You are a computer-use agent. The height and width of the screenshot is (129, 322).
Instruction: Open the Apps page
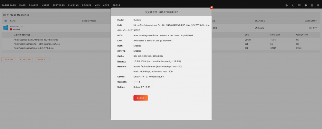(x=106, y=5)
